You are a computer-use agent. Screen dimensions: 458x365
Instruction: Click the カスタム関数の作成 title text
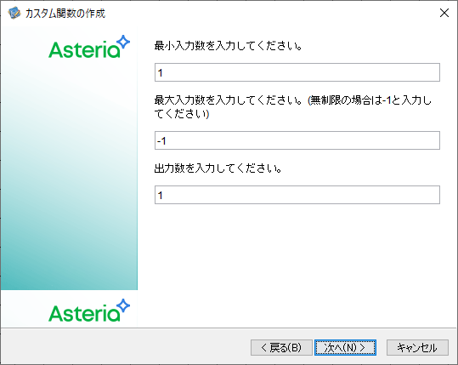click(65, 14)
